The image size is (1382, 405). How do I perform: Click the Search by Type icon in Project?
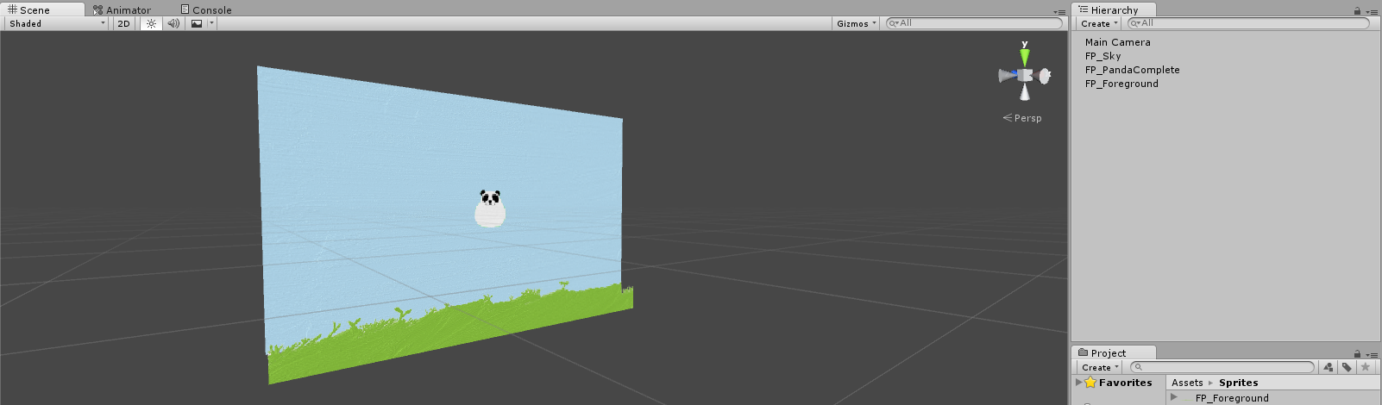tap(1329, 367)
